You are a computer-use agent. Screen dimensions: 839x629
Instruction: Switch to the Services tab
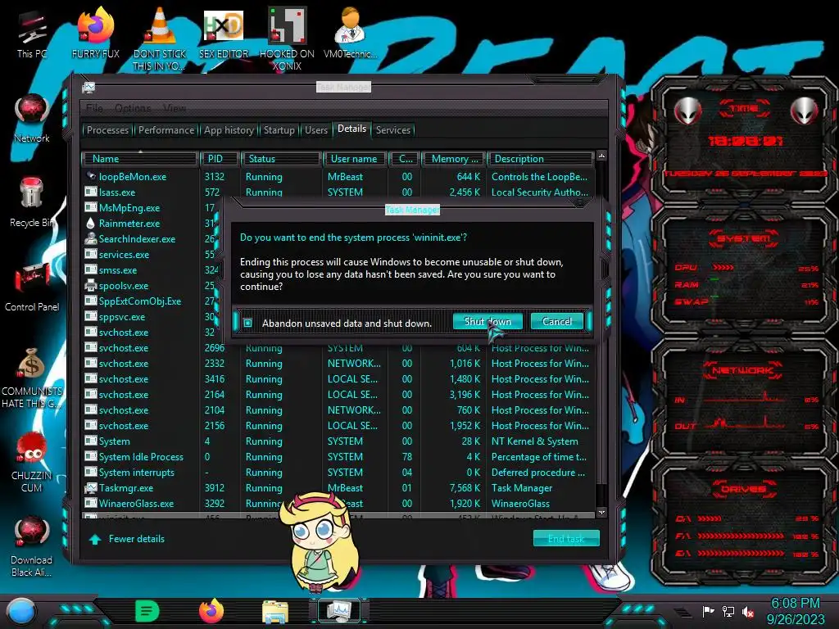[392, 130]
